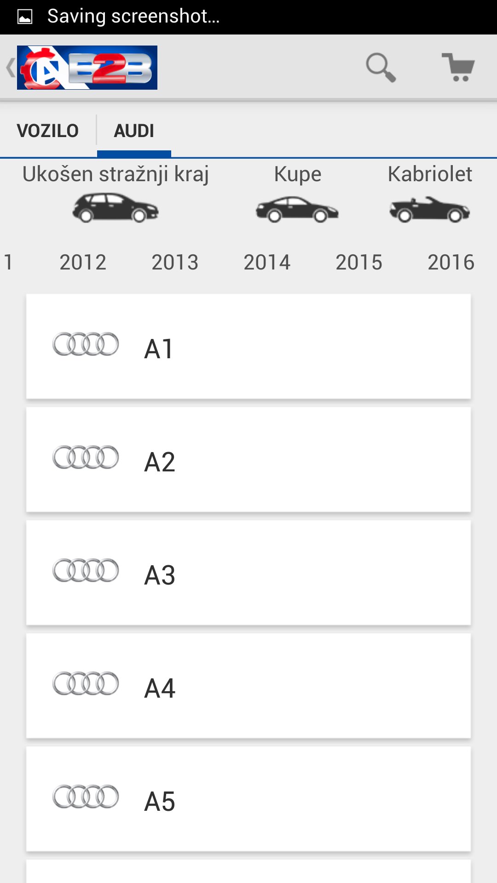Tap the back chevron beside the logo
Image resolution: width=497 pixels, height=883 pixels.
[10, 68]
